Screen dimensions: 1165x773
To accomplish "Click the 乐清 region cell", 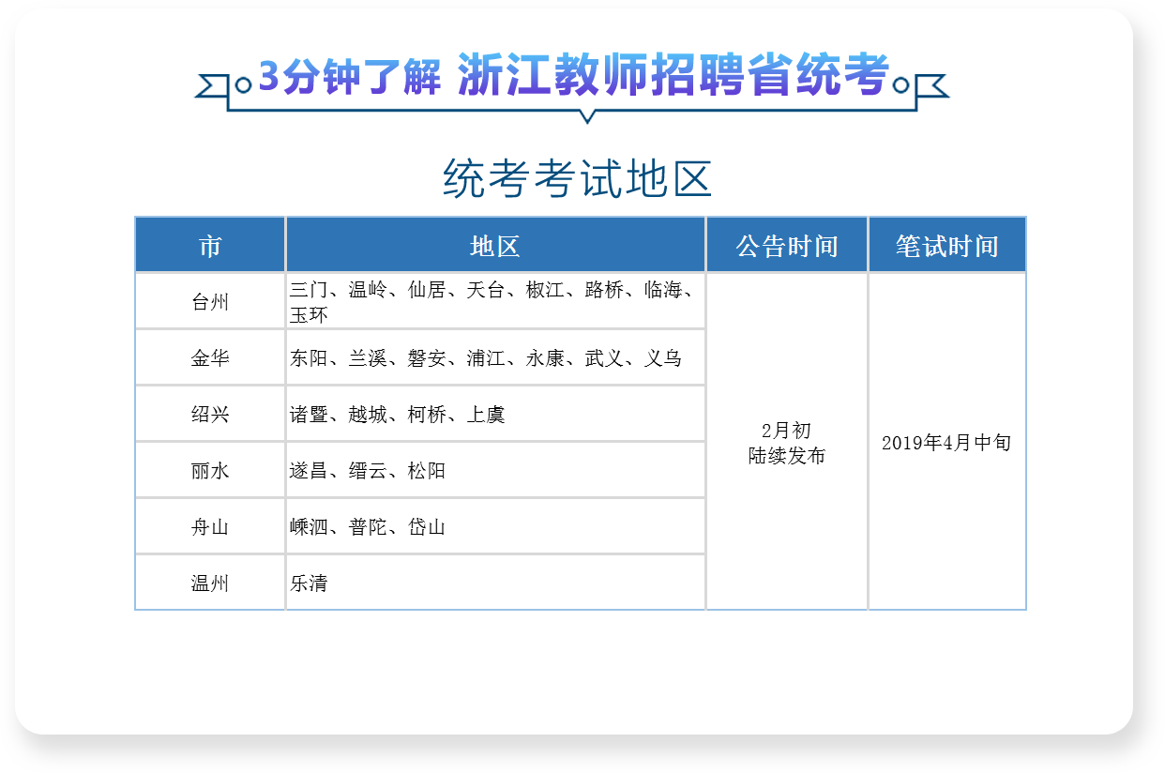I will (495, 584).
